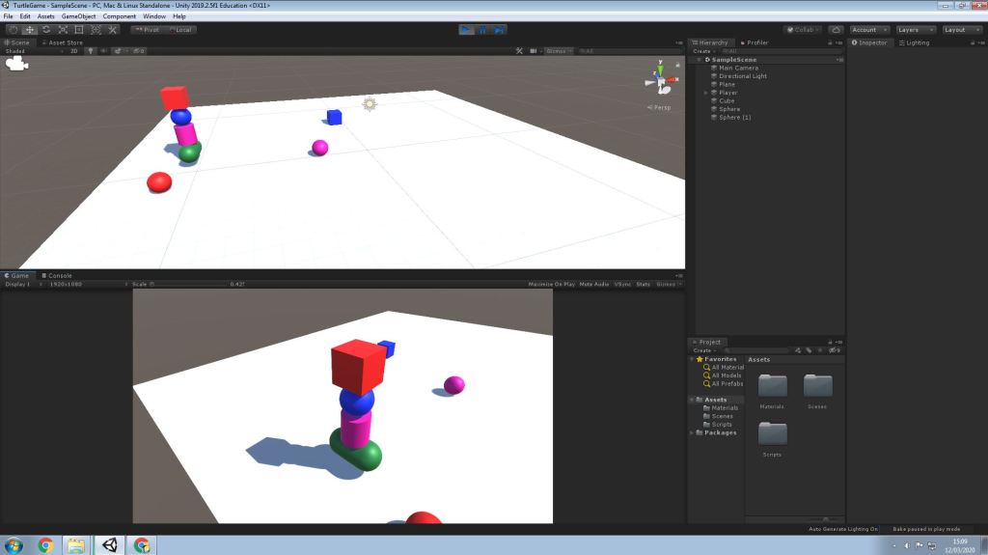
Task: Open the cloud services icon
Action: coord(836,30)
